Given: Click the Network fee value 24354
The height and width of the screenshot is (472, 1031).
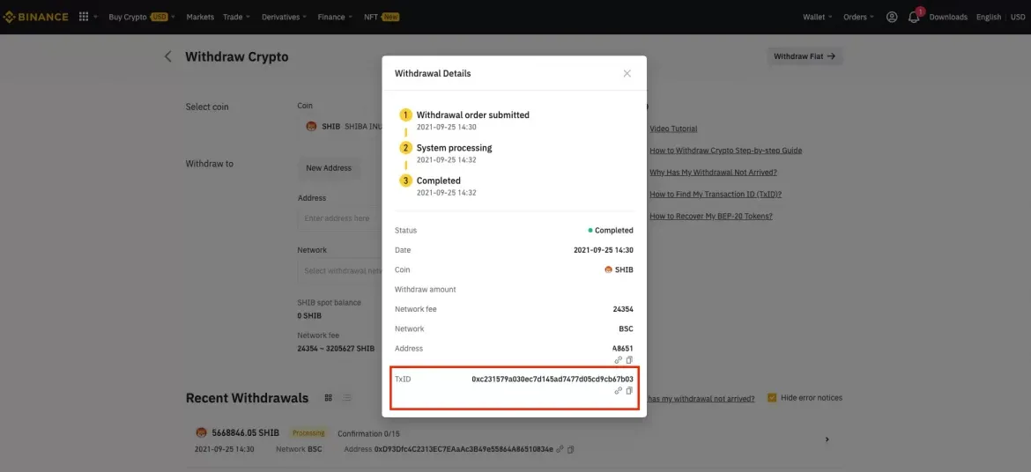Looking at the screenshot, I should [623, 309].
